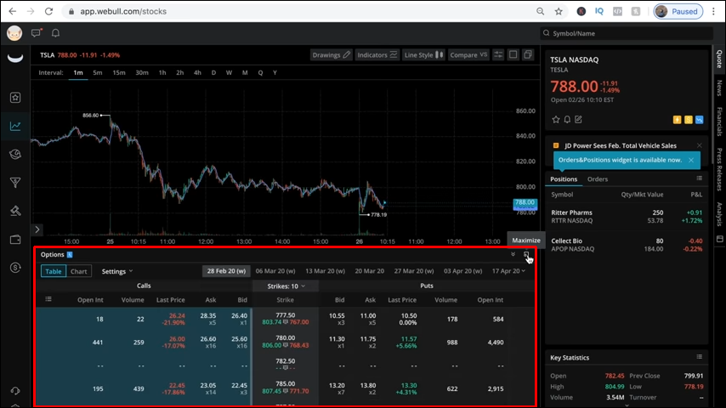Open the Markets globe icon in sidebar

pyautogui.click(x=15, y=154)
